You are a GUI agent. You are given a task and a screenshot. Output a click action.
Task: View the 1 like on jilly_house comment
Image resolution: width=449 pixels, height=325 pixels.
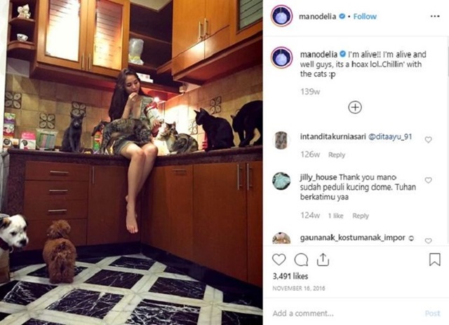pos(335,216)
